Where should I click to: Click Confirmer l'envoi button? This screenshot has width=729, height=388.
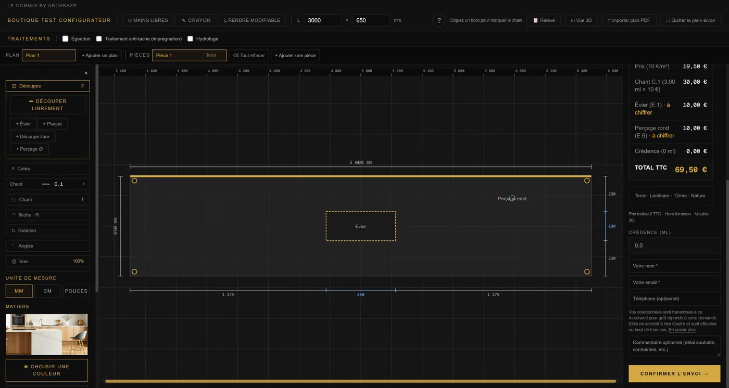[x=674, y=373]
